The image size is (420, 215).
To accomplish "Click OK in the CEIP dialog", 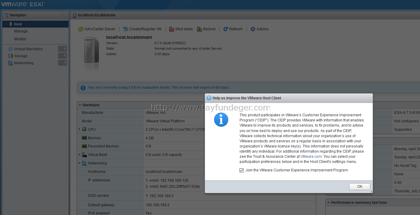I will (x=360, y=187).
